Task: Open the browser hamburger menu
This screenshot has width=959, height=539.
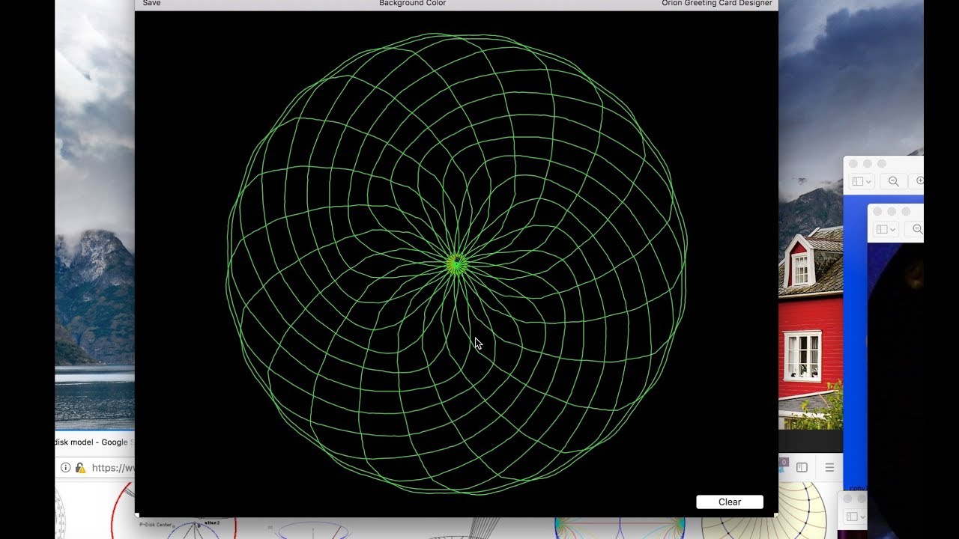Action: click(829, 468)
